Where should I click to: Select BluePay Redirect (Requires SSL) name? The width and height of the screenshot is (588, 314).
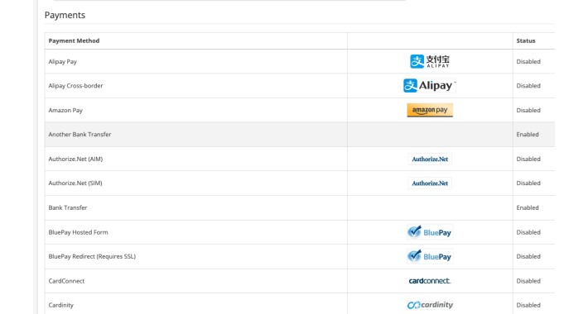point(92,256)
